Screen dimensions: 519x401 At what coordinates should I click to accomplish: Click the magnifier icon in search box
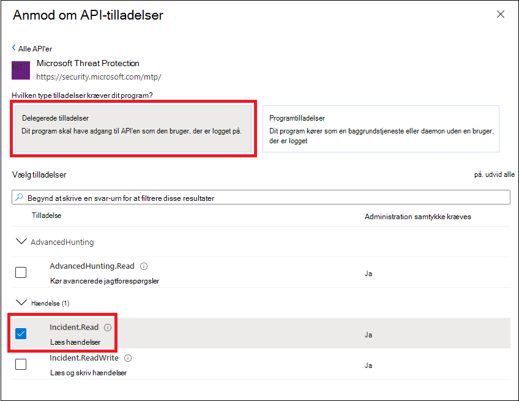coord(19,197)
